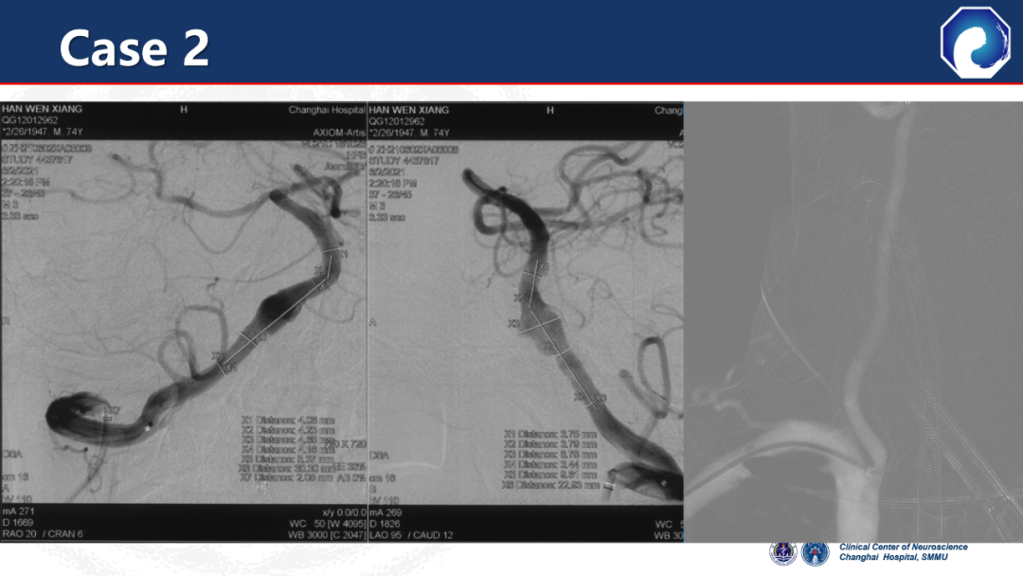Click birth date '*2/26/1947, M, 74Y' in LAO view
The width and height of the screenshot is (1023, 576).
click(410, 133)
